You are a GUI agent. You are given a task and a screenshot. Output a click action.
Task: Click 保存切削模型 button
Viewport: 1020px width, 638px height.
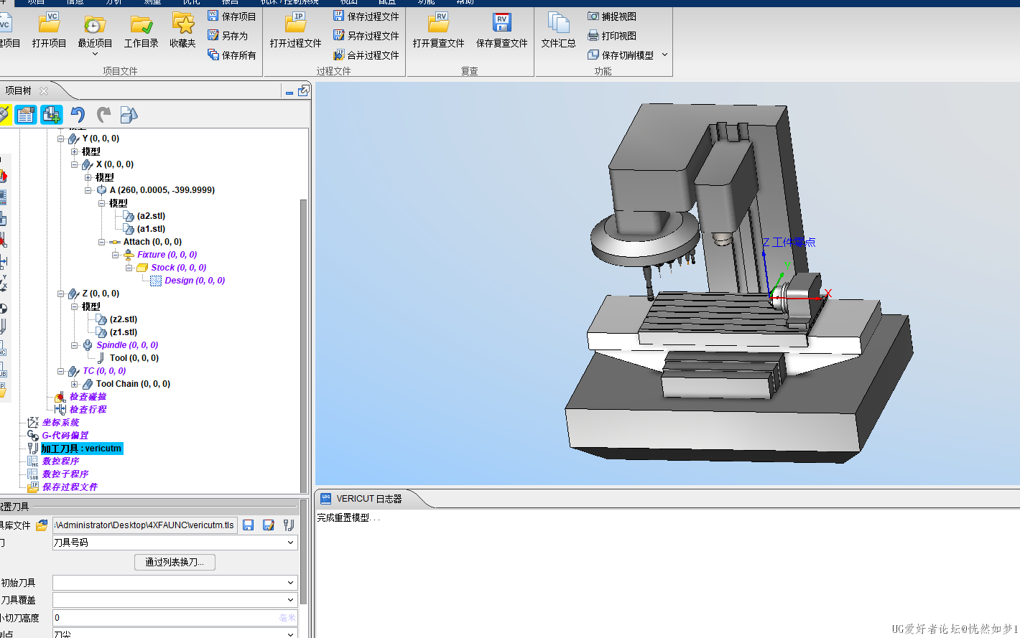pos(621,55)
